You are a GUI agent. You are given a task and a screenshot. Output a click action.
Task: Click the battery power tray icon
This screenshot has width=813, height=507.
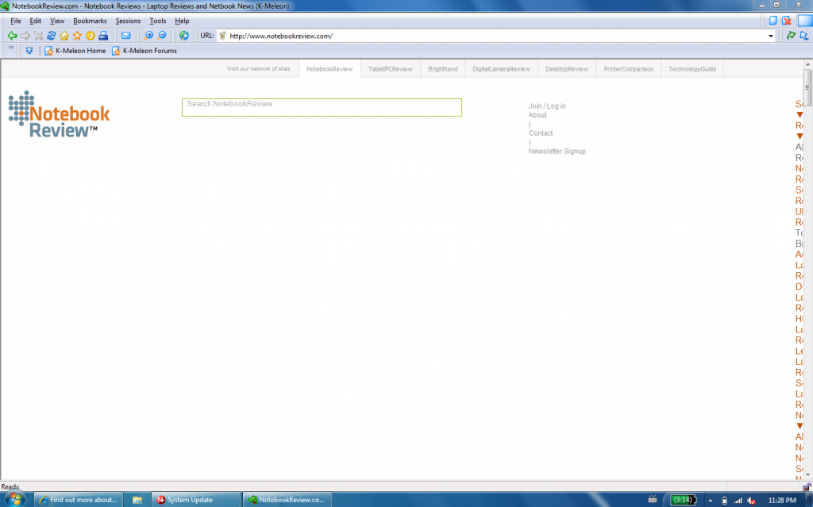(x=724, y=501)
